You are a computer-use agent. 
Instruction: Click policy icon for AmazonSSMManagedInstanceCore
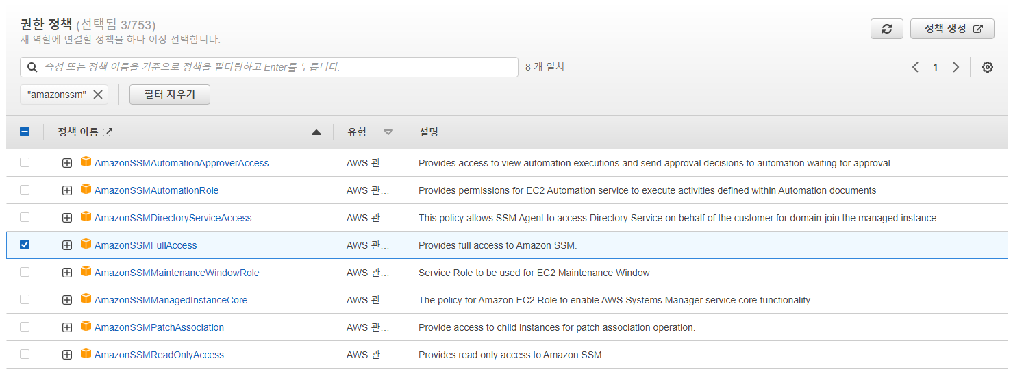[86, 299]
